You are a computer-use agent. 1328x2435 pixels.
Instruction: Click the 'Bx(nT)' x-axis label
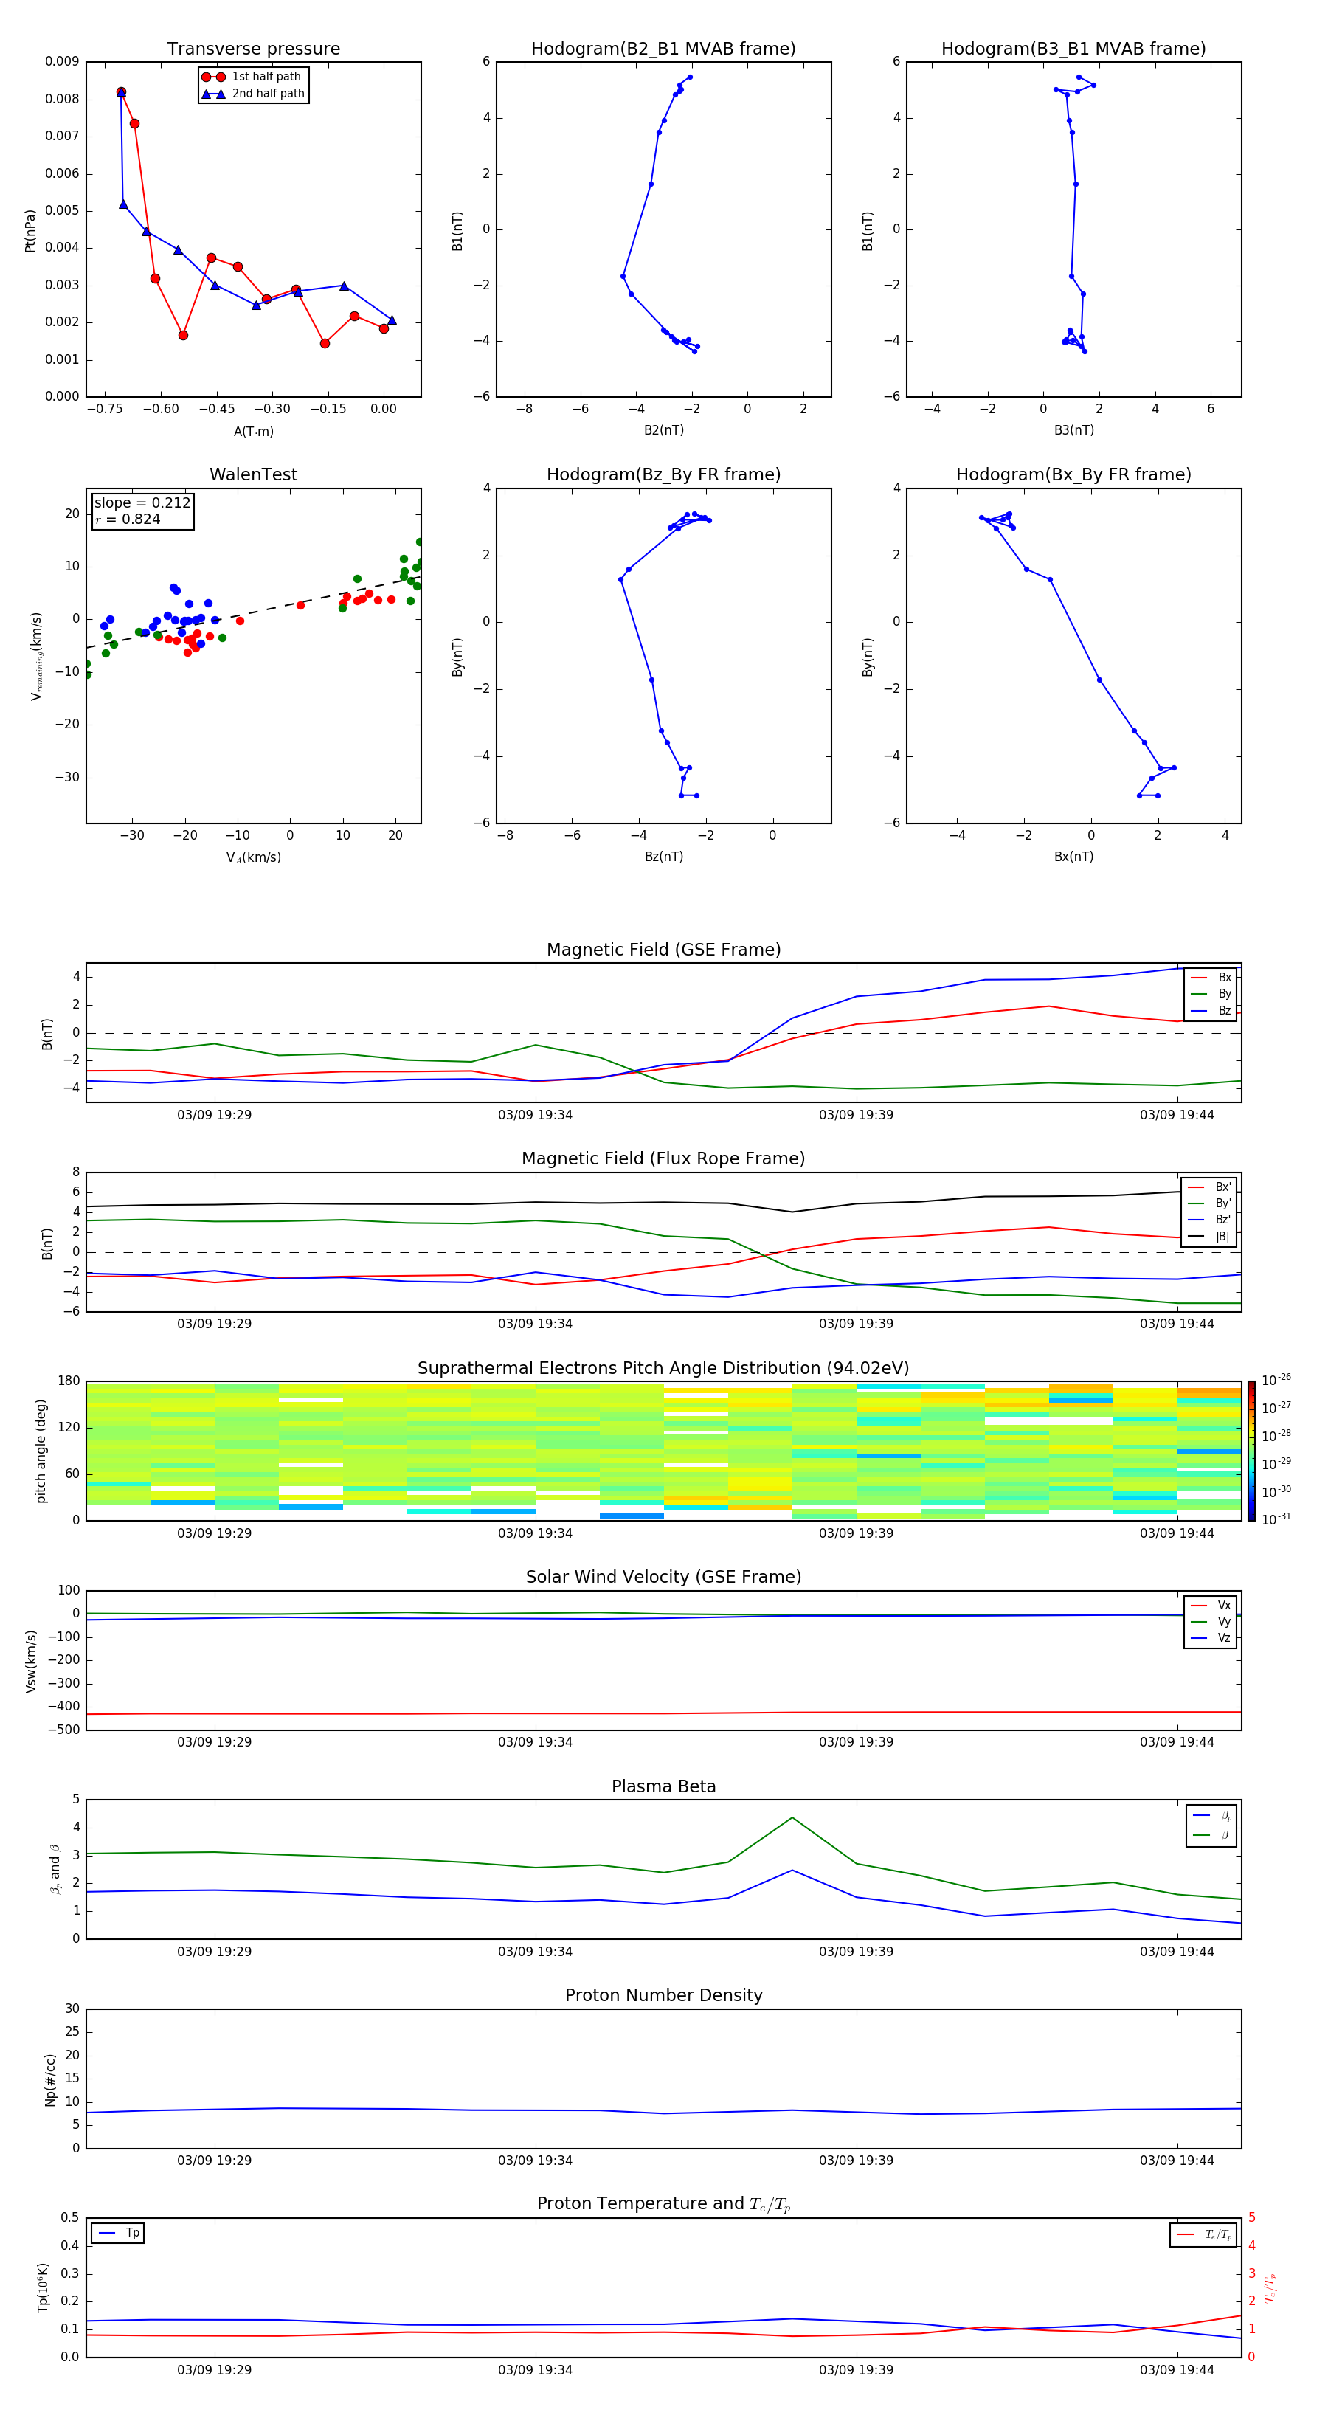(1073, 857)
